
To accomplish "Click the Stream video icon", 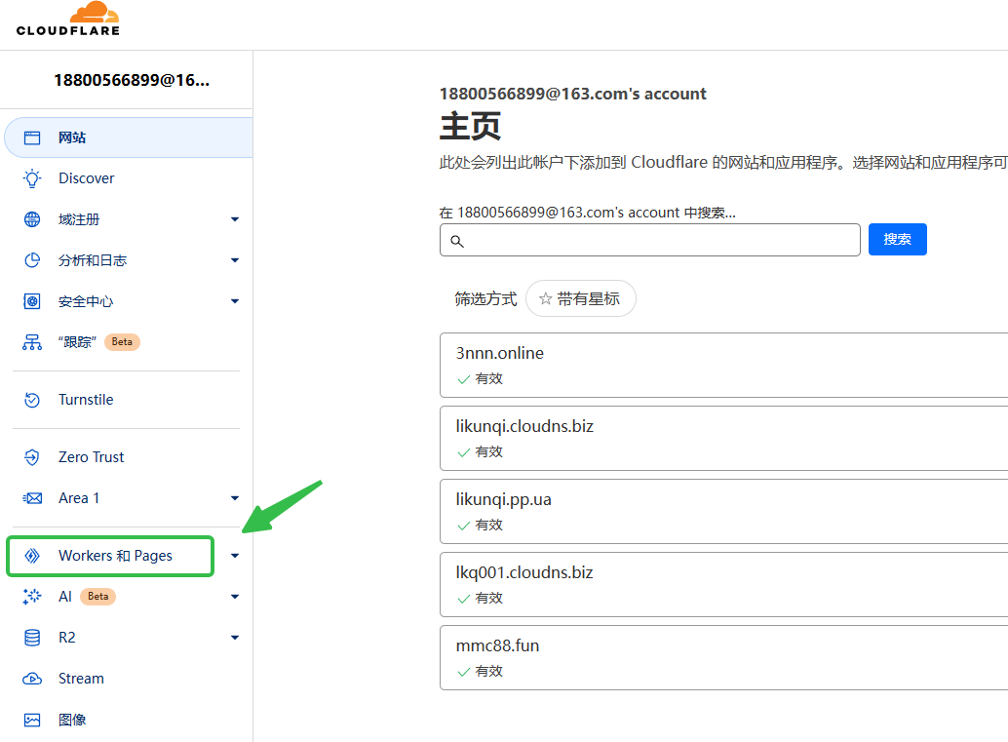I will [x=32, y=679].
